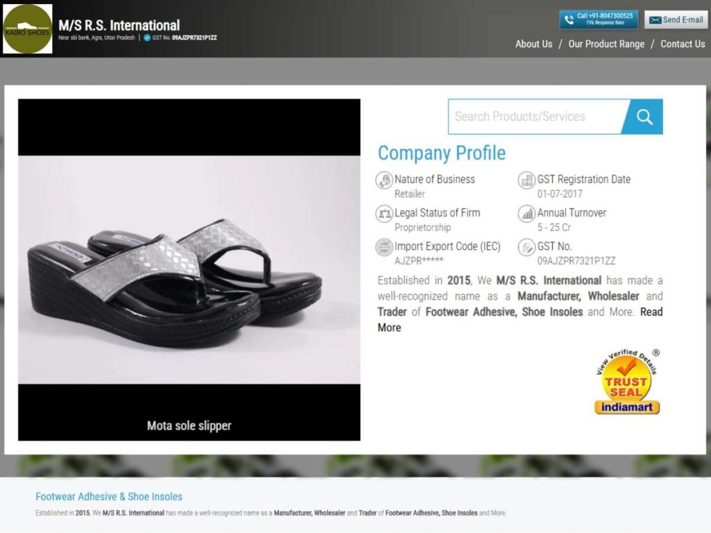Click the Kaibo Shoes company logo
This screenshot has height=533, width=711.
[x=28, y=29]
